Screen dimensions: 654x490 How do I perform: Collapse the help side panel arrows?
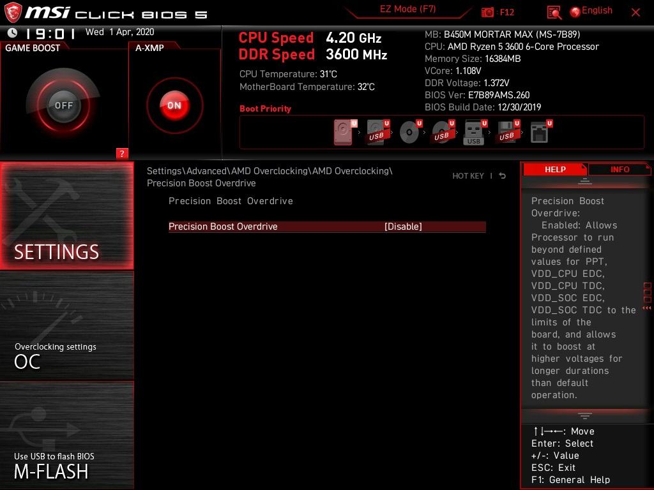647,308
